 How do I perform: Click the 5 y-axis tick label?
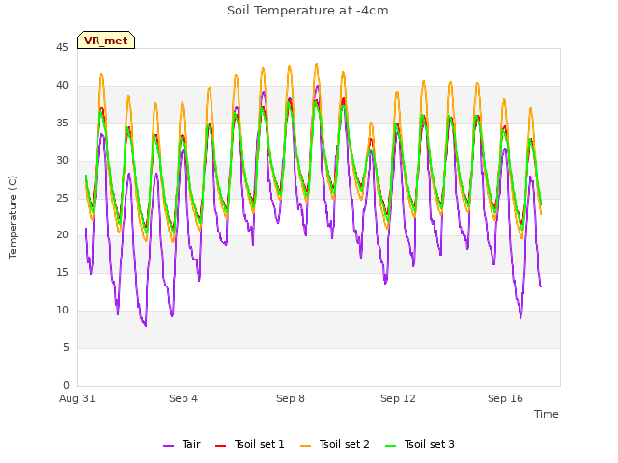(x=66, y=347)
